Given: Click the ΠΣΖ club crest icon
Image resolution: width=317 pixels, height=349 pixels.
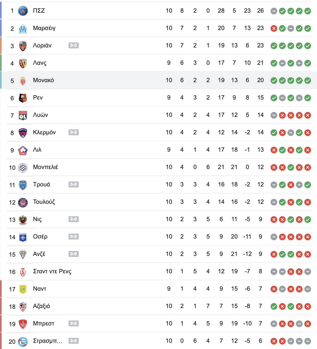Looking at the screenshot, I should point(23,11).
